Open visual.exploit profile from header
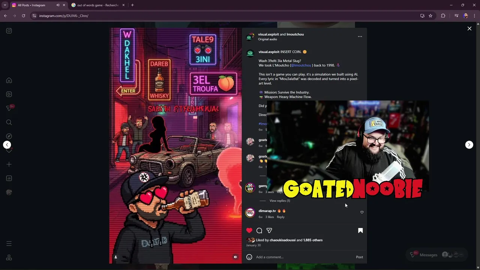Image resolution: width=480 pixels, height=270 pixels. click(x=268, y=34)
